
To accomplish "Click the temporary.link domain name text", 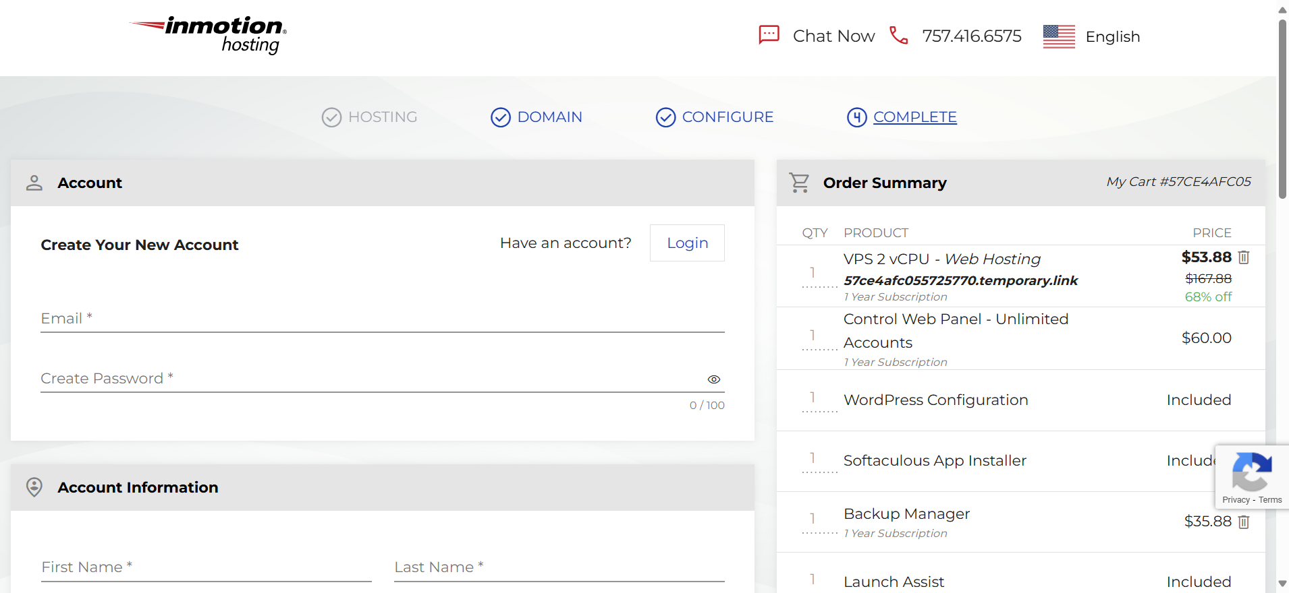I will coord(960,280).
